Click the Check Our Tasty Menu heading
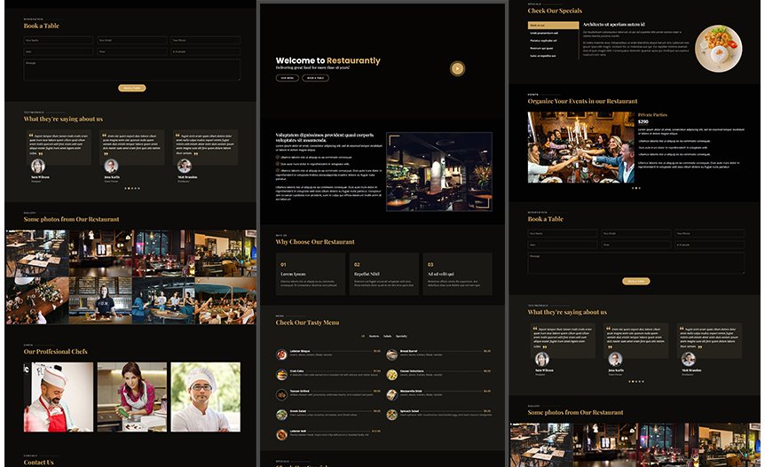 307,323
